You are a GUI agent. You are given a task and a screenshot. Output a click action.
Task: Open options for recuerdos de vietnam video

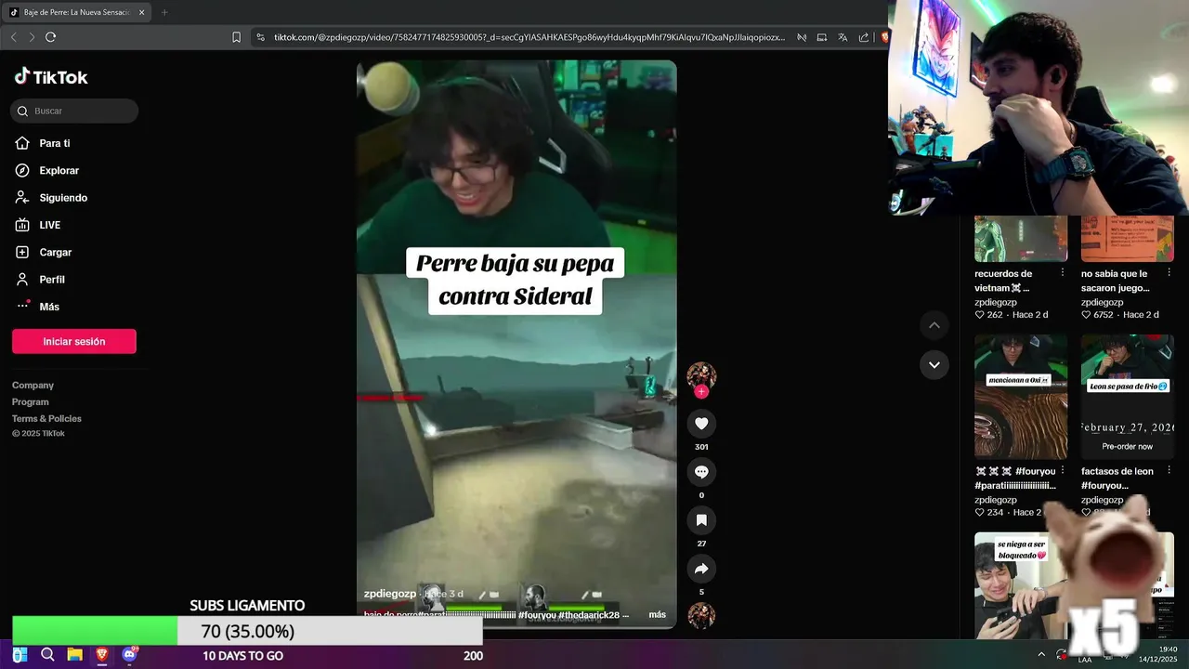pyautogui.click(x=1063, y=273)
